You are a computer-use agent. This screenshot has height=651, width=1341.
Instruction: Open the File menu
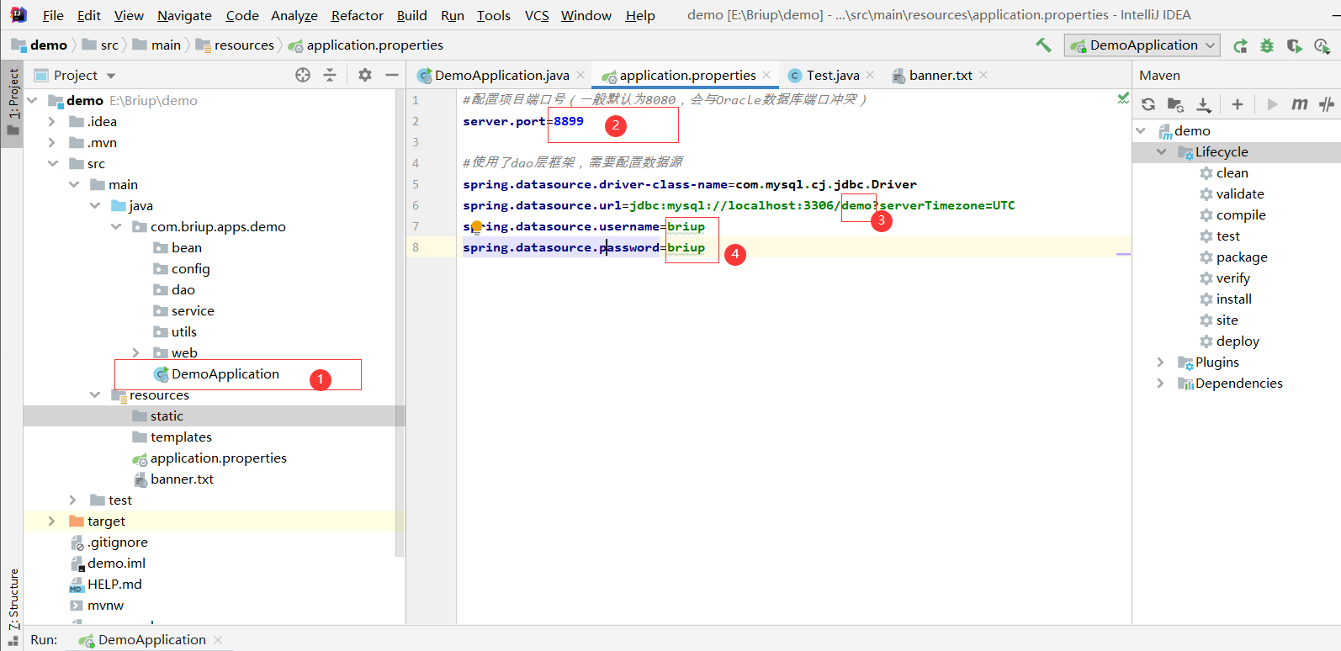[53, 15]
